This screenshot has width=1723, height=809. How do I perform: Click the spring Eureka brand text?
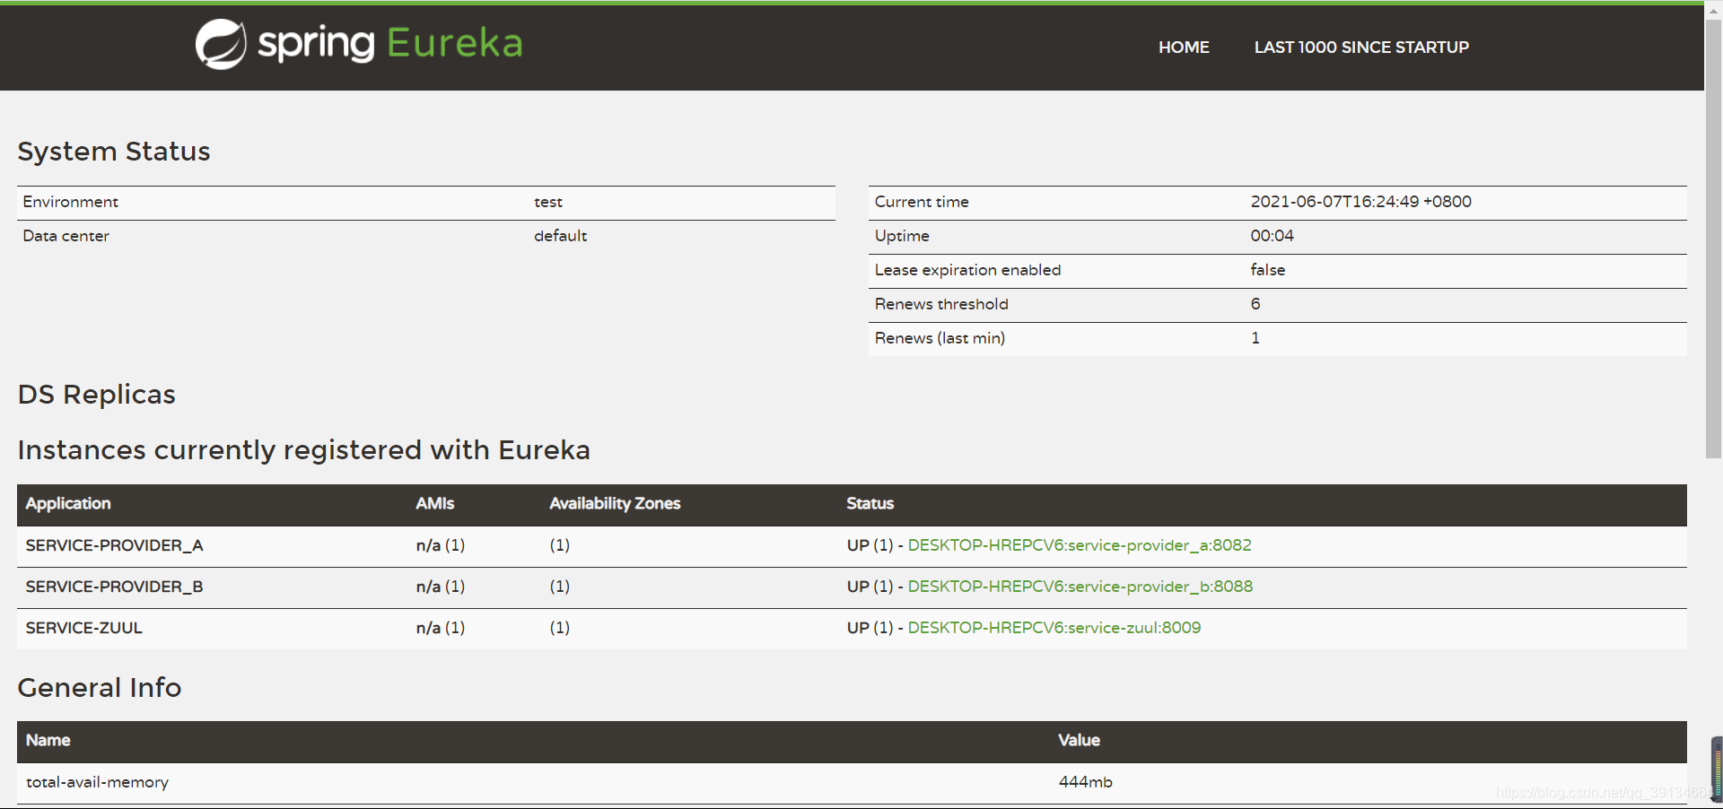(x=390, y=43)
